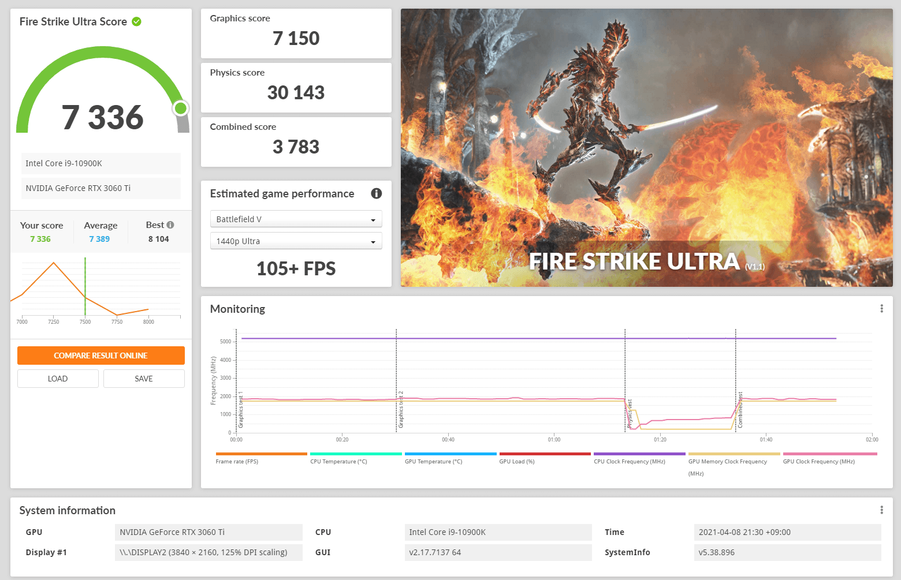Image resolution: width=901 pixels, height=580 pixels.
Task: Click the Average score 7 389
Action: [x=99, y=239]
